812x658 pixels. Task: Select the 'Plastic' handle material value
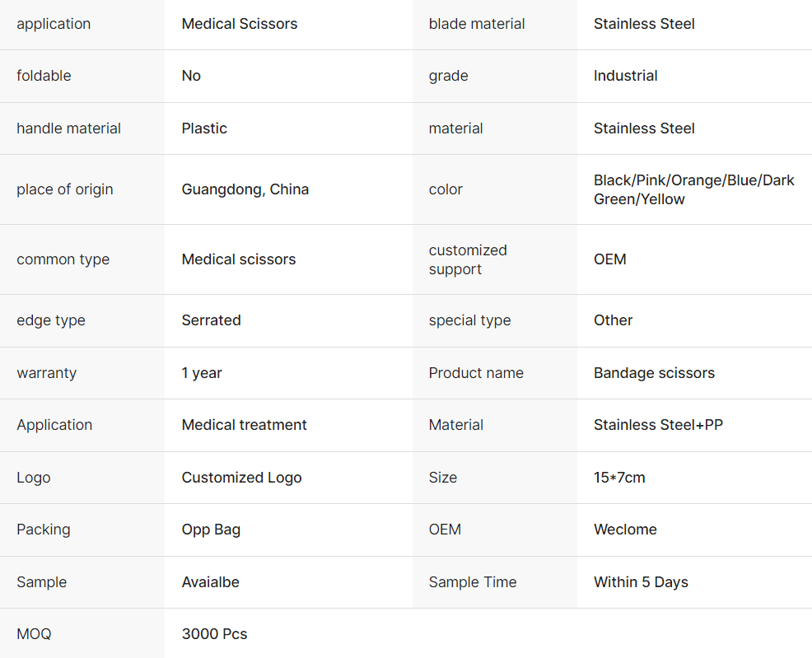click(204, 128)
